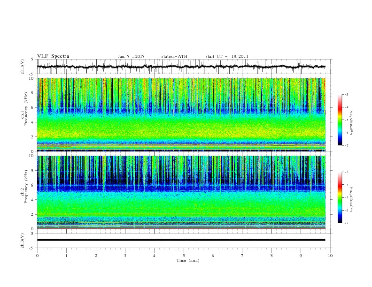Click the '-3' tick on upper colorbar
Screen dimensions: 372x287
pos(346,94)
